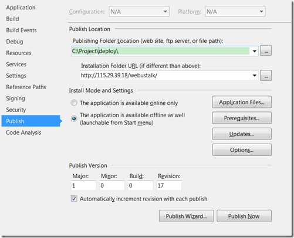This screenshot has width=294, height=238.
Task: Click the Revision version field
Action: 169,185
